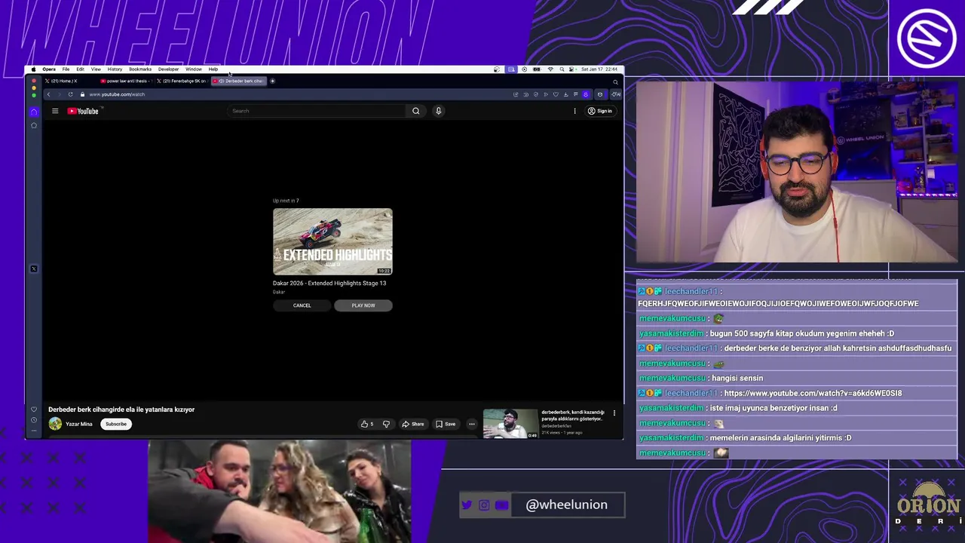Click the Wi-Fi status icon in the menu bar
Screen dimensions: 965x543
(x=550, y=69)
